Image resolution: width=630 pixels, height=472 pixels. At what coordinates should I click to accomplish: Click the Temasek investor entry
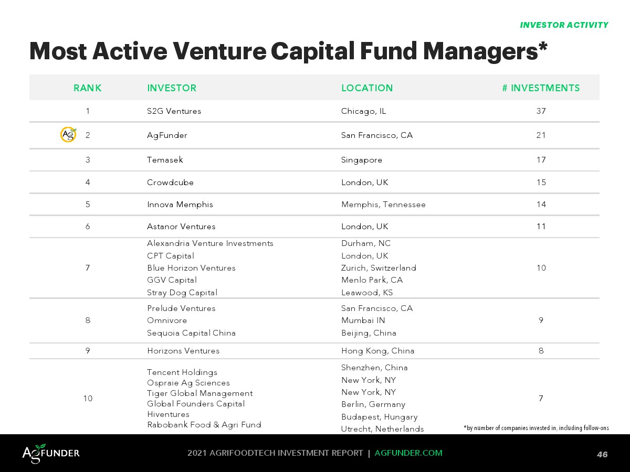[x=165, y=160]
